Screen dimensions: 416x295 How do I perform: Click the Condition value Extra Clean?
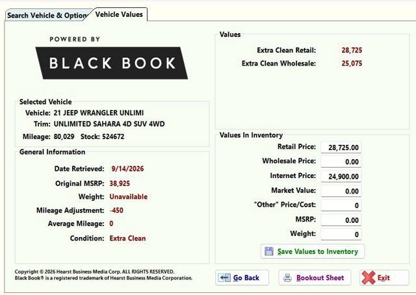pyautogui.click(x=127, y=238)
